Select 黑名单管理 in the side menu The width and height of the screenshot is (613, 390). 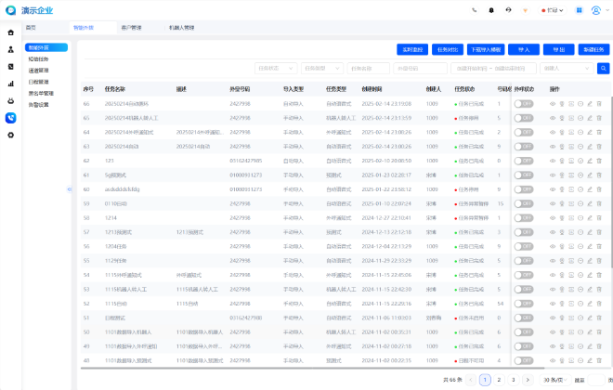41,94
